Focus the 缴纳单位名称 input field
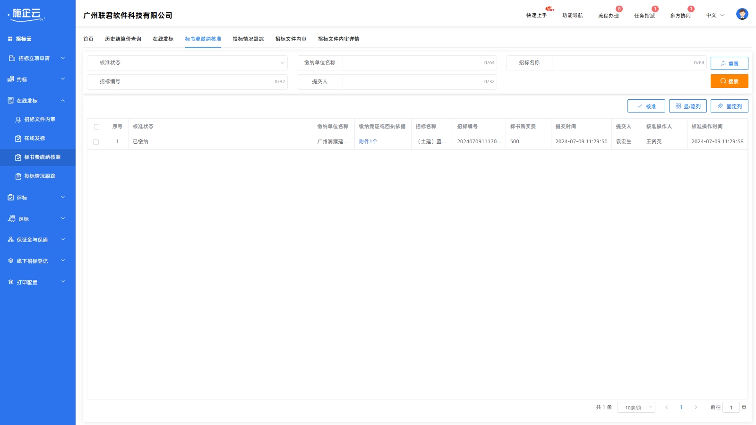This screenshot has width=756, height=425. tap(420, 63)
